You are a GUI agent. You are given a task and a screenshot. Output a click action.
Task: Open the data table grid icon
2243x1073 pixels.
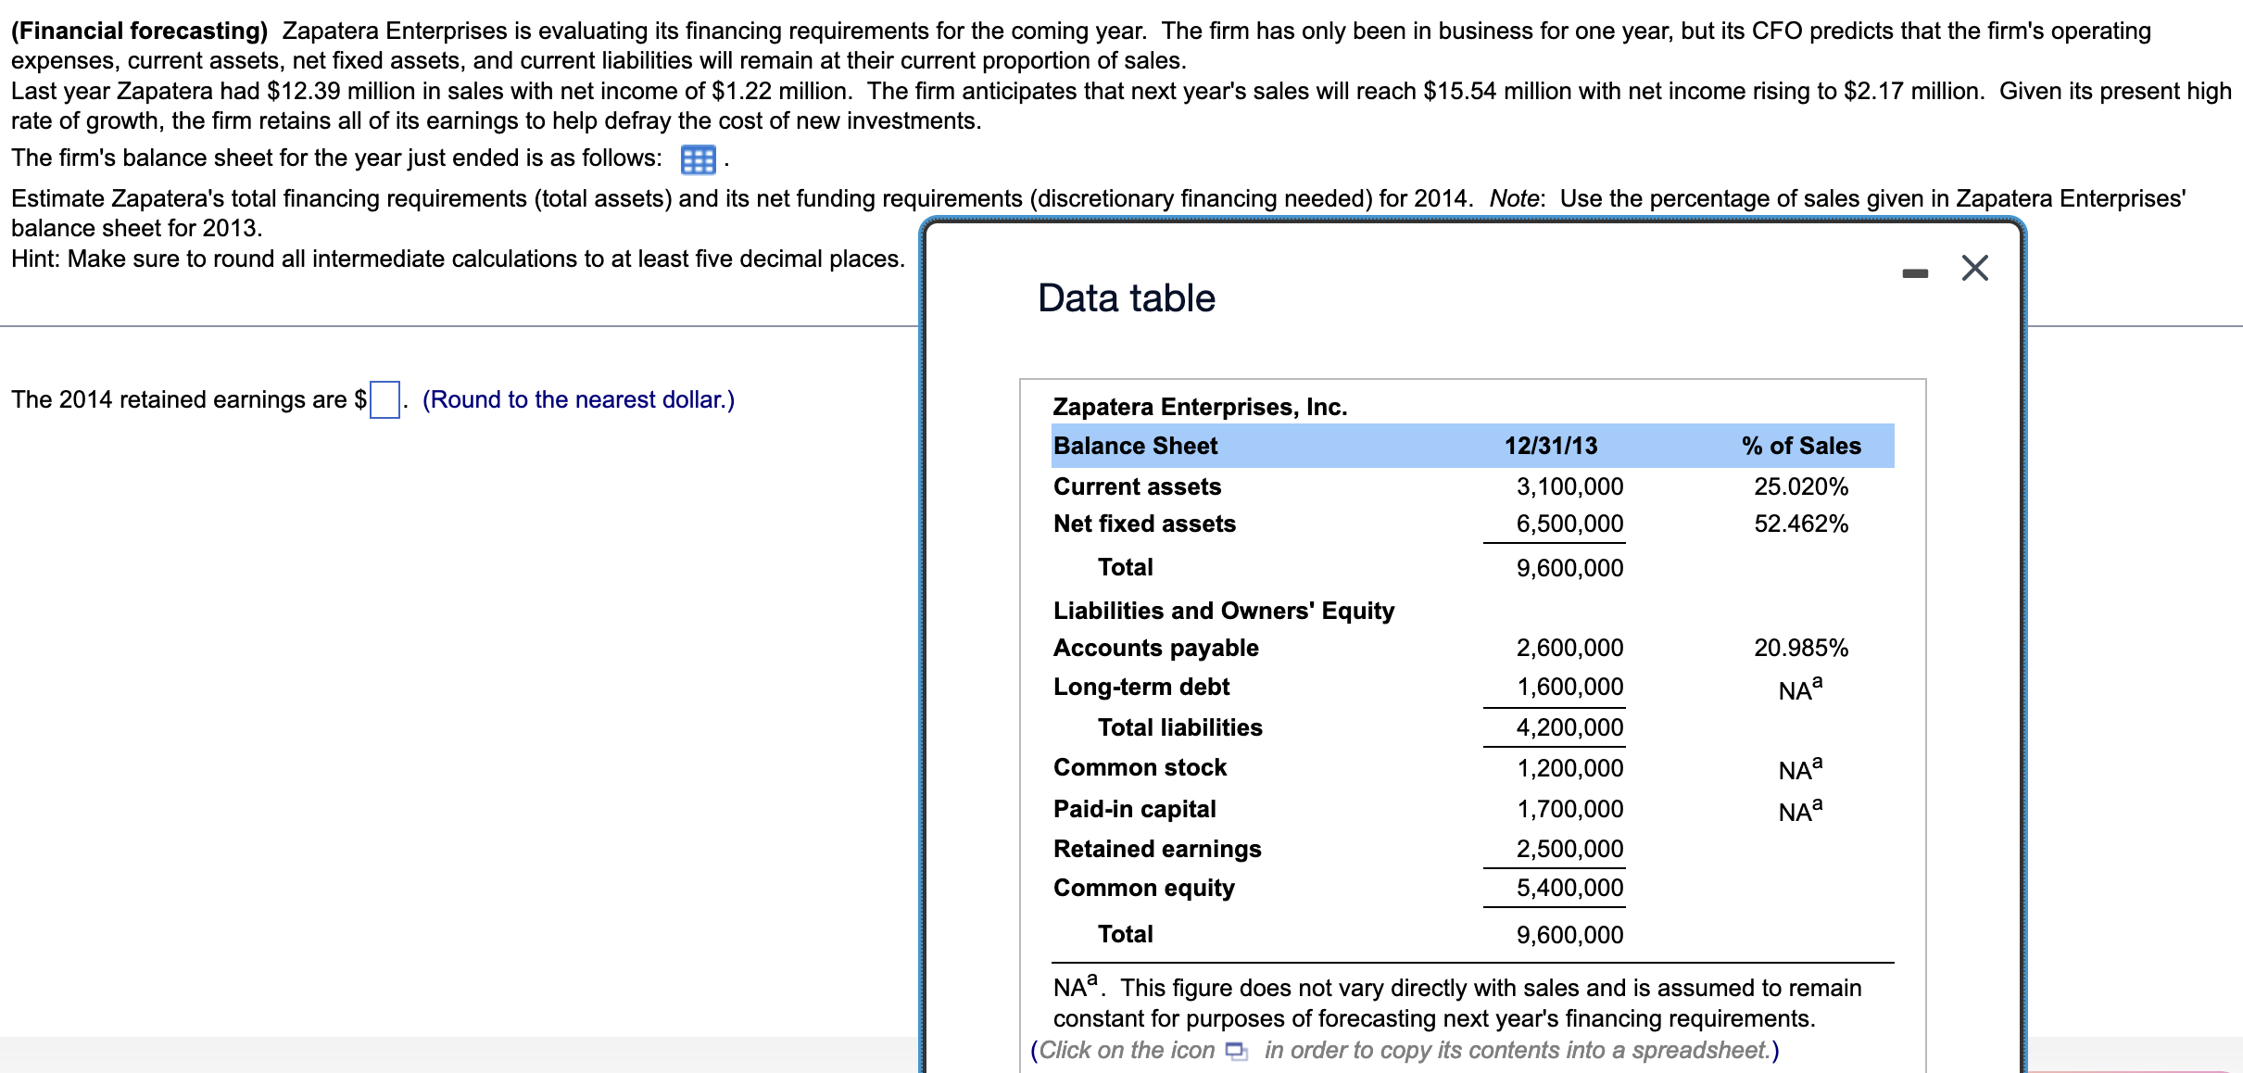pyautogui.click(x=698, y=160)
